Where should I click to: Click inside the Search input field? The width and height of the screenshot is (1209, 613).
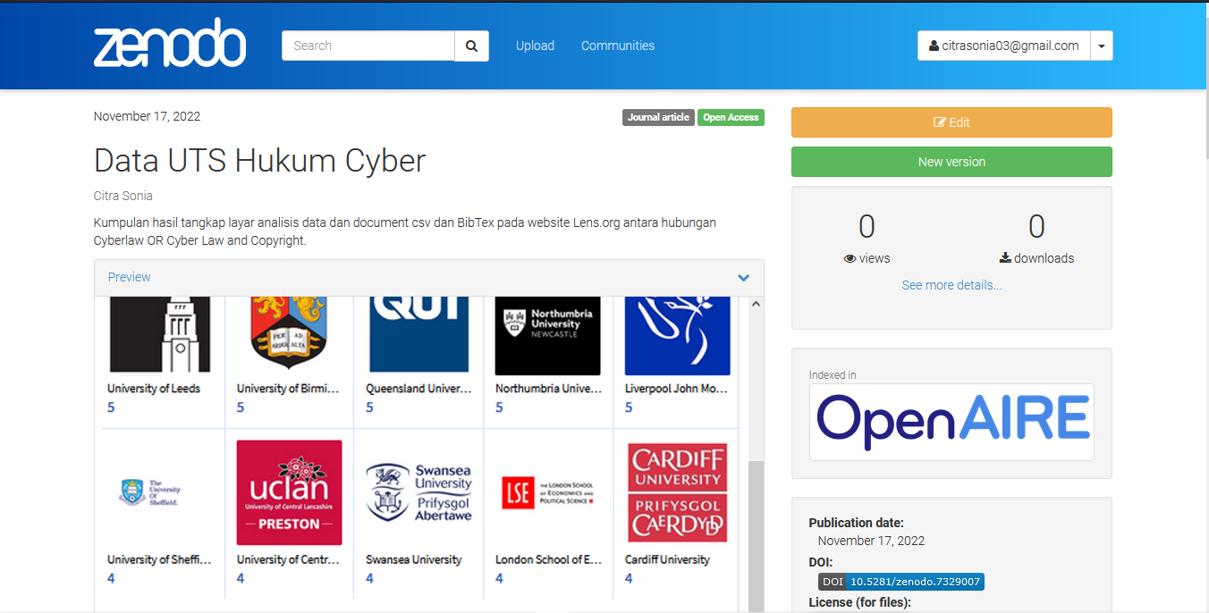(x=368, y=46)
